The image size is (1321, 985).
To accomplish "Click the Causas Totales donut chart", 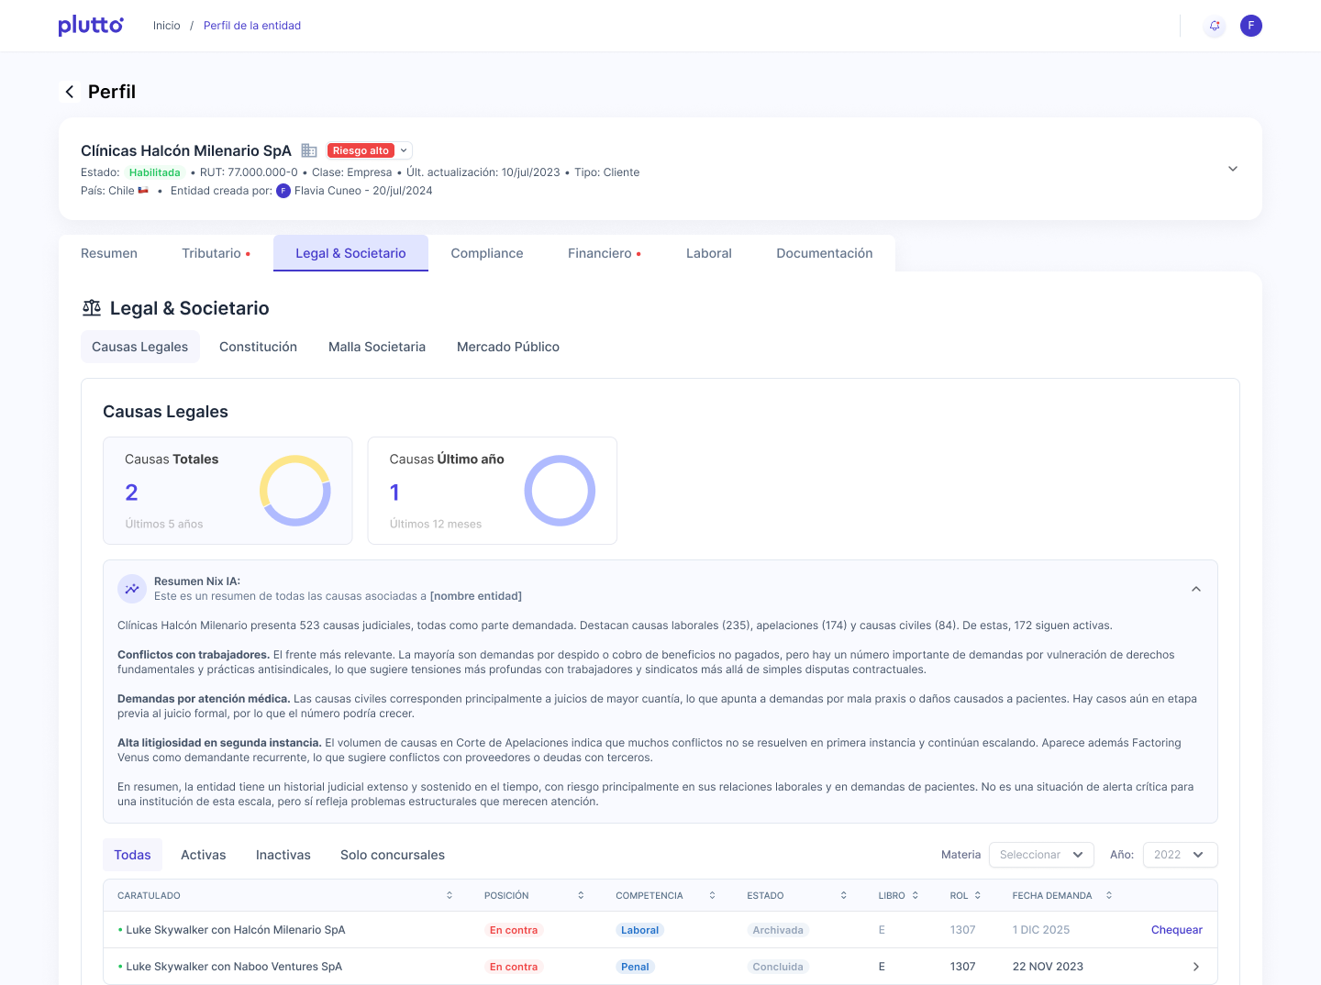I will pos(295,491).
